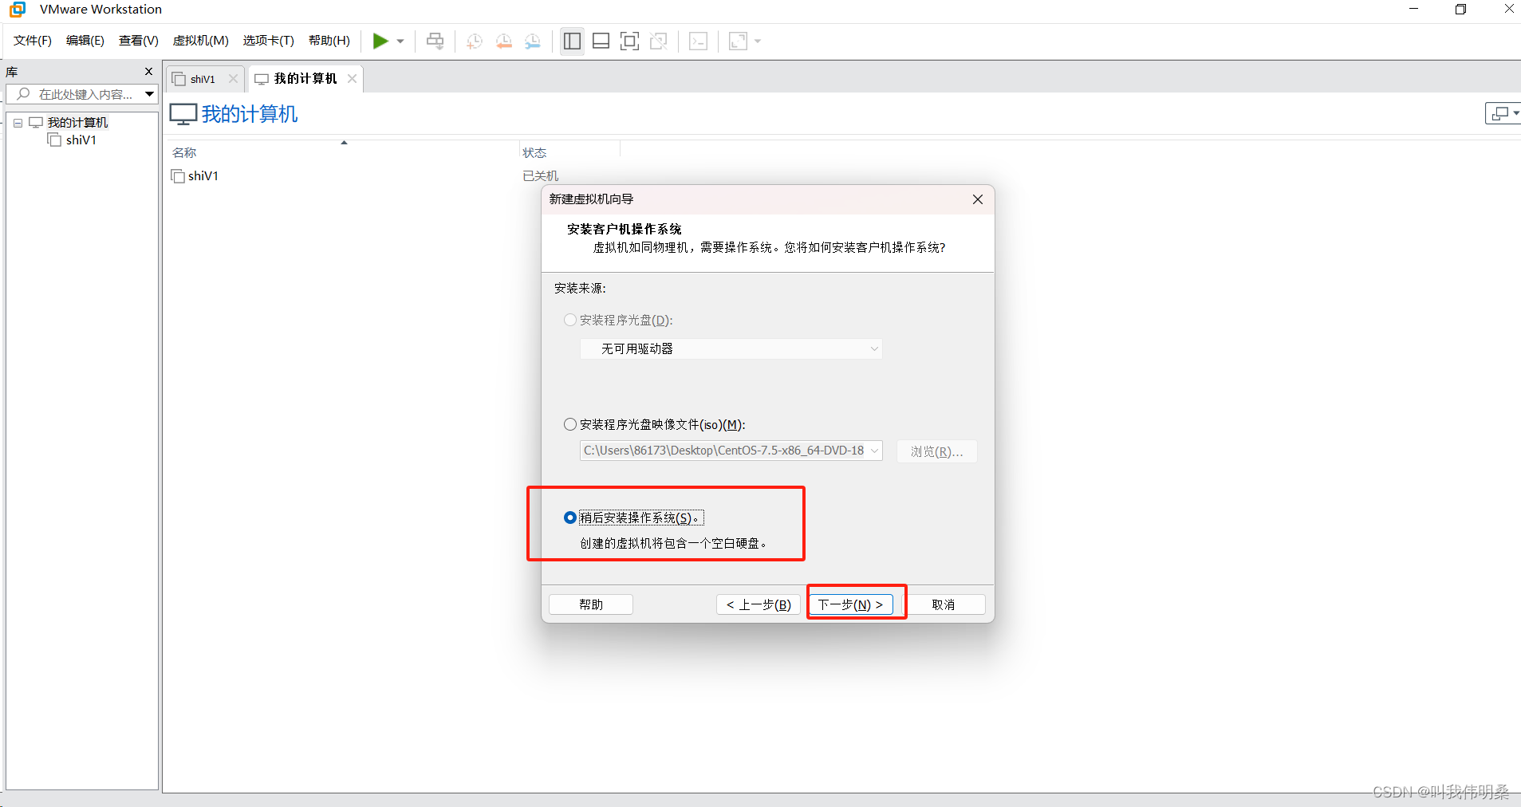Click the Unity mode toolbar icon

(x=659, y=41)
